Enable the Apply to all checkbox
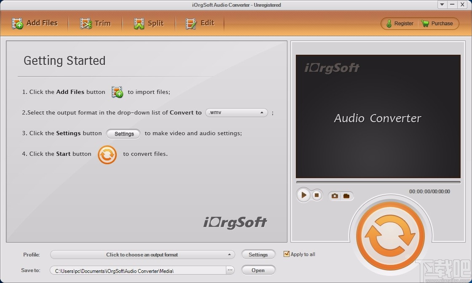This screenshot has width=472, height=283. (287, 254)
